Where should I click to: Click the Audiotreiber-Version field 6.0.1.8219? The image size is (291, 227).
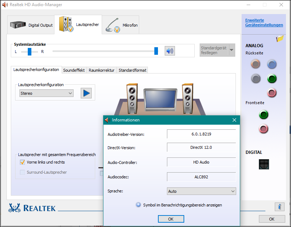coord(201,134)
